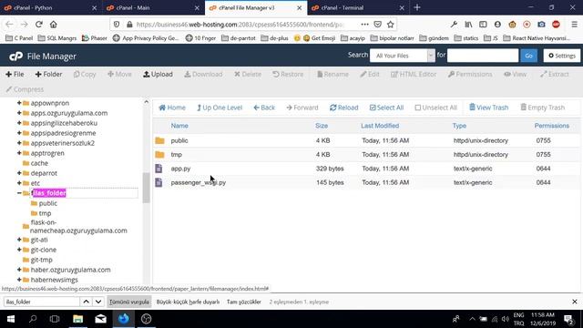Click the Restore toolbar button
The width and height of the screenshot is (583, 328).
pos(288,75)
